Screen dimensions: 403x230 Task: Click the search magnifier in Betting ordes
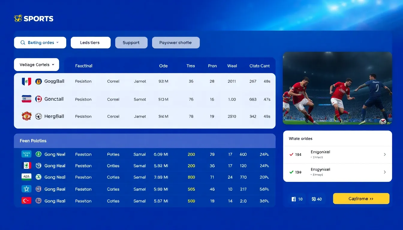point(23,43)
